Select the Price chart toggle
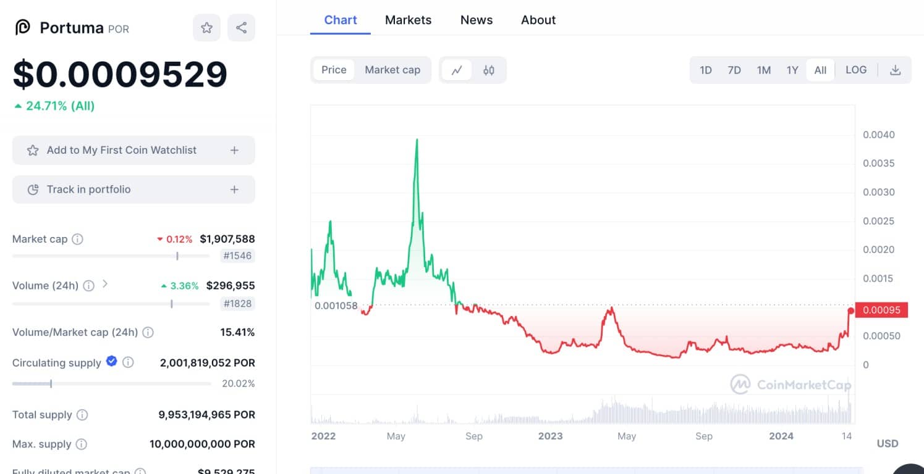The image size is (924, 474). point(334,70)
